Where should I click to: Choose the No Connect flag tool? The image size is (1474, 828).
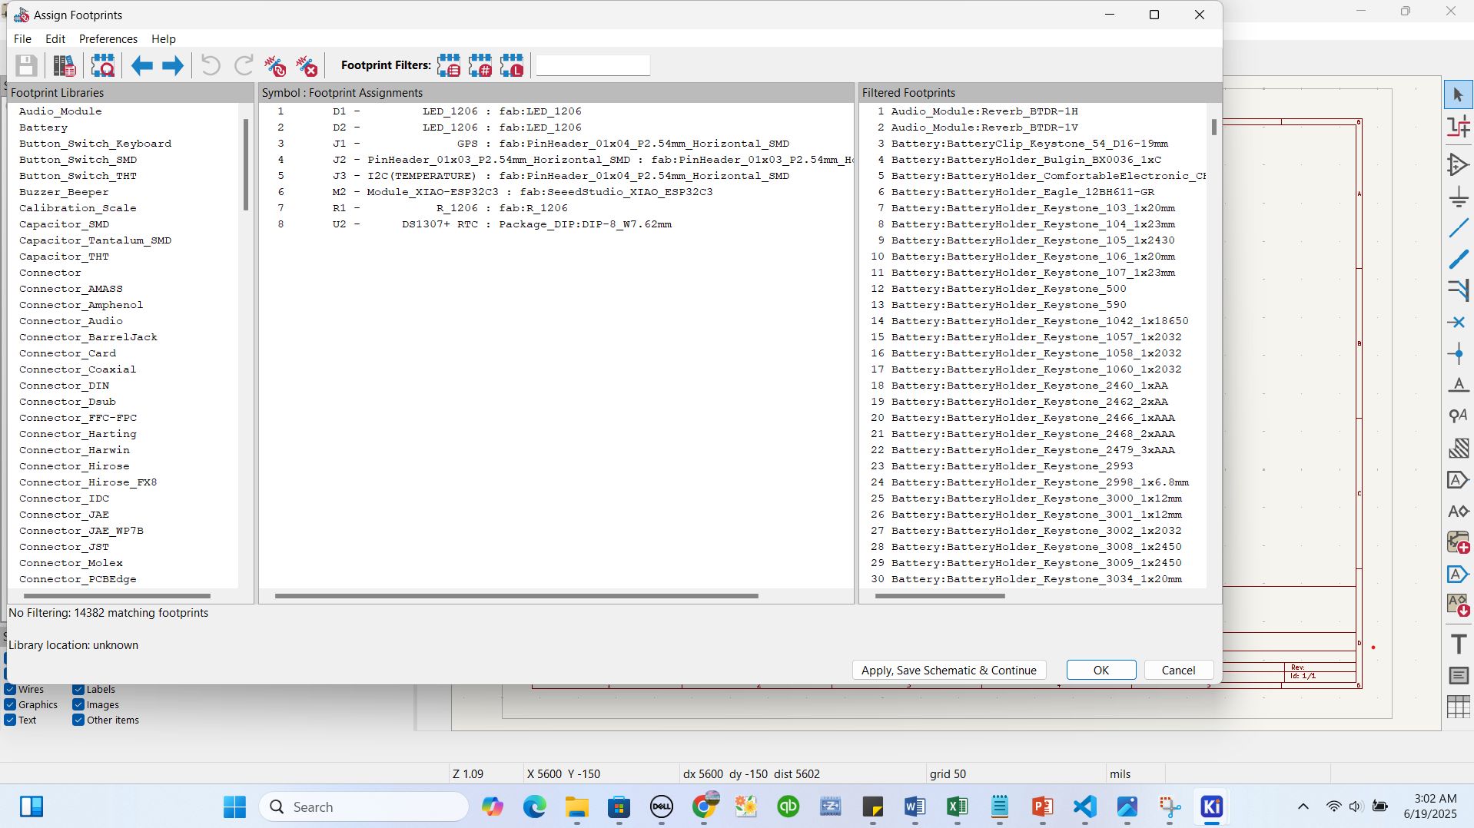click(1458, 322)
